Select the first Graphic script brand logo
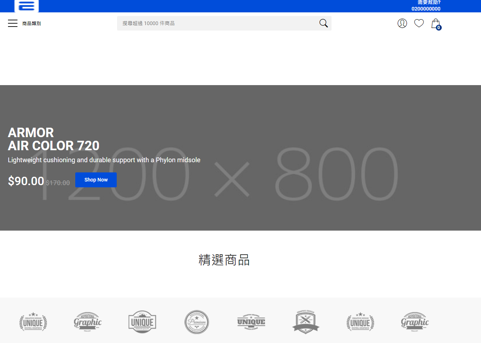This screenshot has height=343, width=481. pyautogui.click(x=88, y=322)
